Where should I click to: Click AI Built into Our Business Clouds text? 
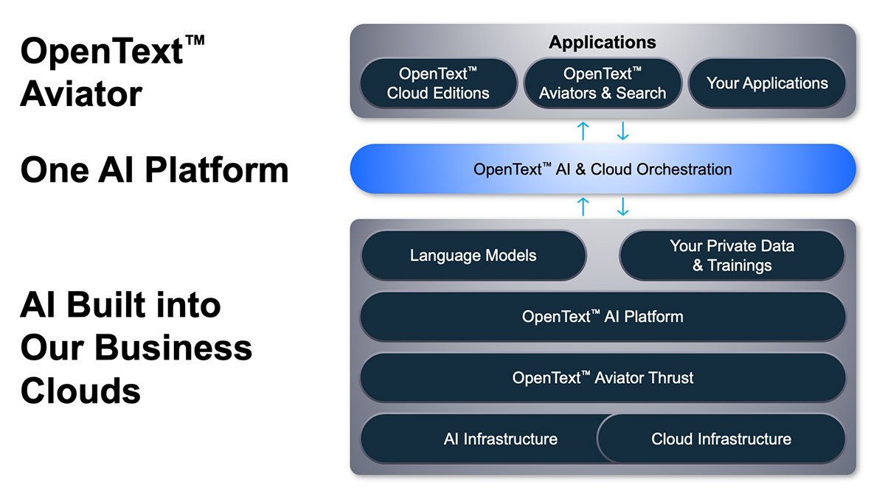pos(136,348)
